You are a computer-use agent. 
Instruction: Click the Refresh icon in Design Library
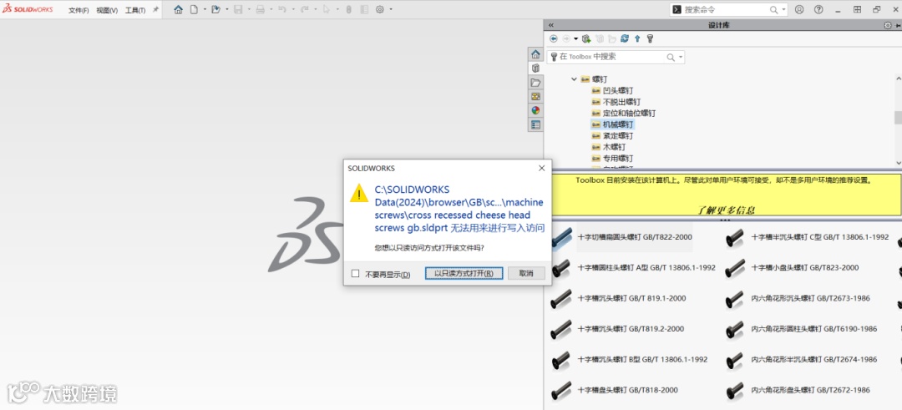625,38
